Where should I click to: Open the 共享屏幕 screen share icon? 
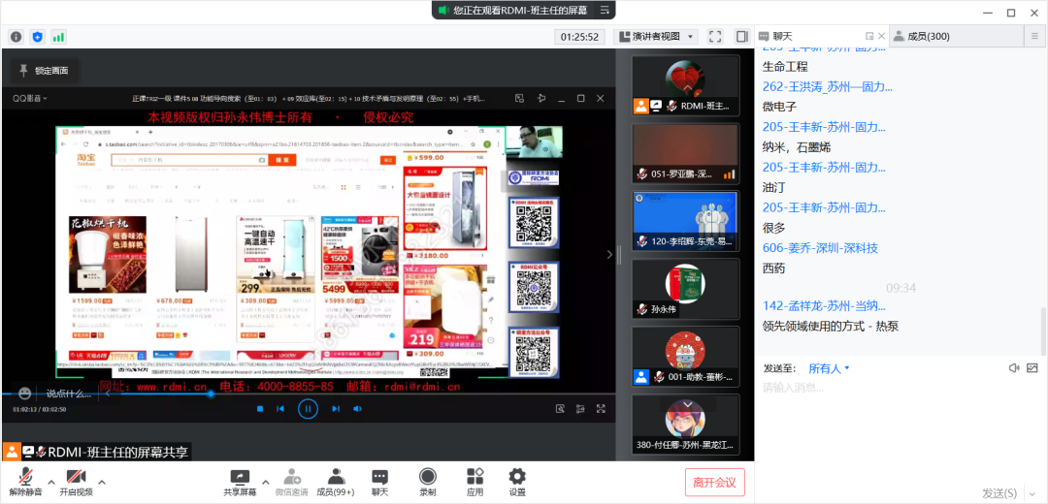(240, 480)
